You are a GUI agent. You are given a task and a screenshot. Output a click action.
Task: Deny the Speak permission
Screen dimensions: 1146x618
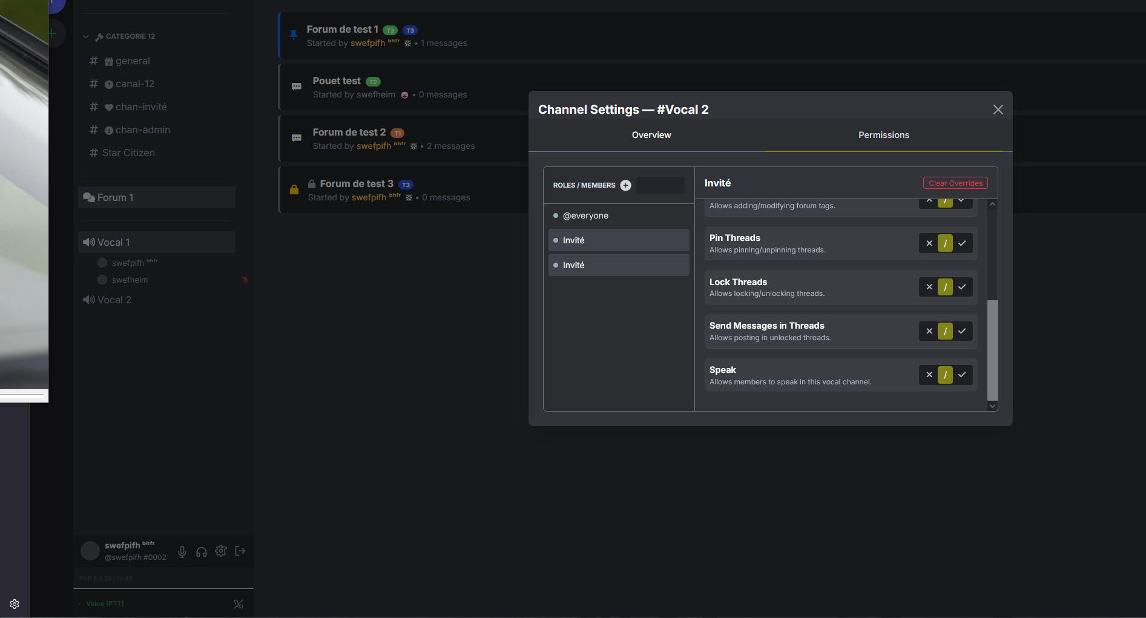[929, 375]
